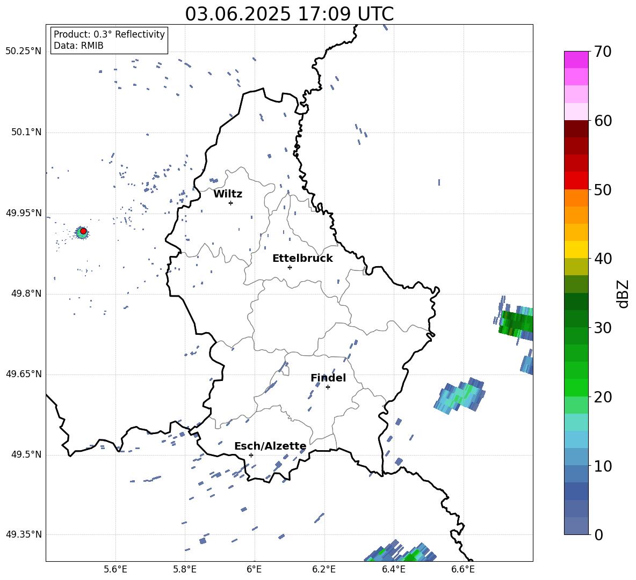Click the 49.5°N latitude label
Image resolution: width=636 pixels, height=580 pixels.
click(x=26, y=454)
